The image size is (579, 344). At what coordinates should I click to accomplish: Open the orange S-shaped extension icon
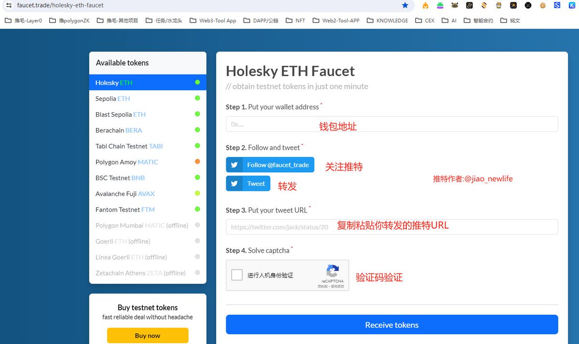click(x=484, y=5)
